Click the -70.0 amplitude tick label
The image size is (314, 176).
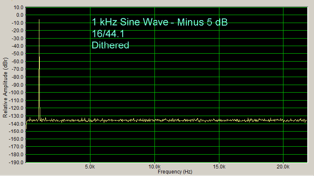(18, 70)
